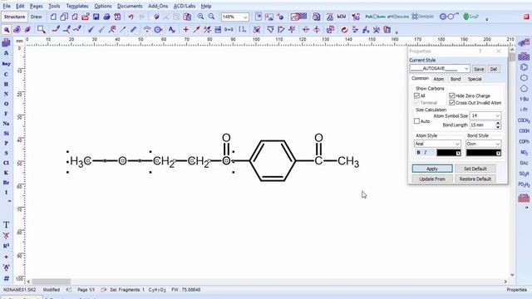
Task: Open the Current Style AUTOSAVE dropdown
Action: click(466, 69)
